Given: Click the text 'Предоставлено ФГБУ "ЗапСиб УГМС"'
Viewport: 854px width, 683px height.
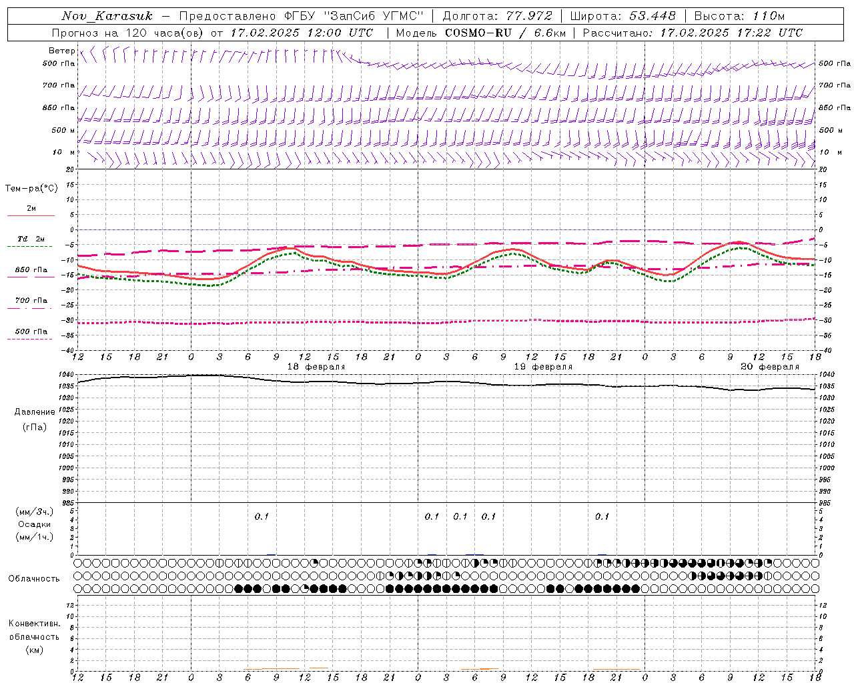Looking at the screenshot, I should [x=302, y=16].
